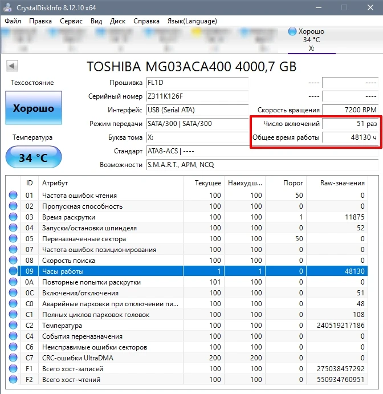Screen dimensions: 383x394
Task: Open the Вид menu
Action: (x=96, y=21)
